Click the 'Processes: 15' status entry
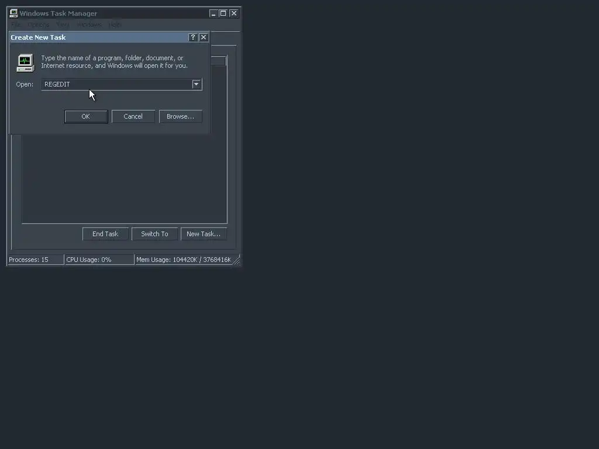This screenshot has width=599, height=449. click(x=36, y=260)
